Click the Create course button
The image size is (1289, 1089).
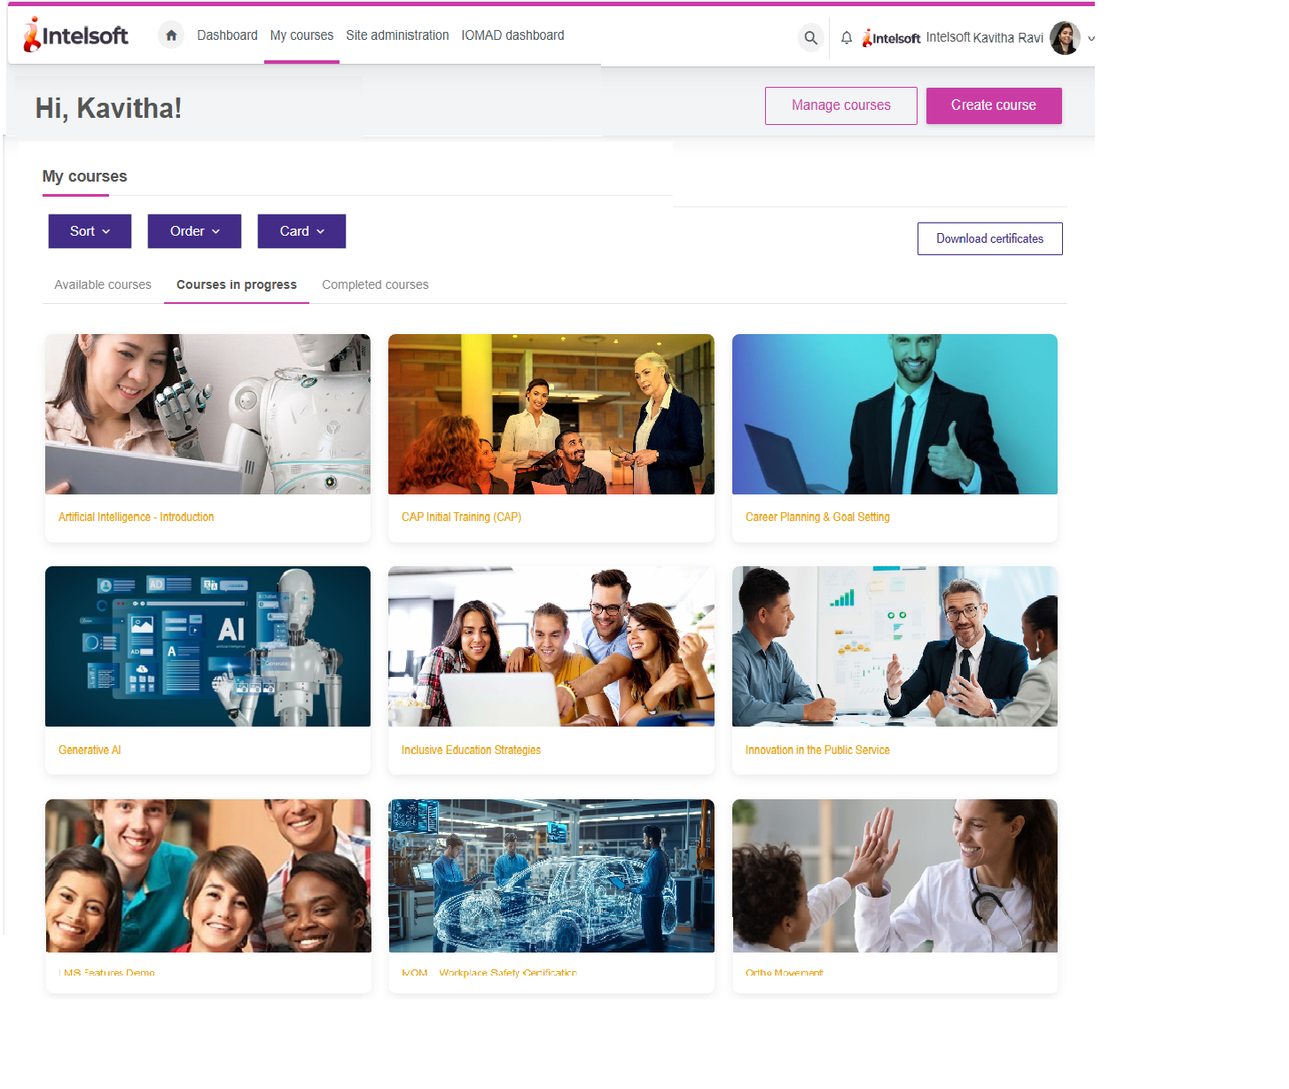click(994, 105)
